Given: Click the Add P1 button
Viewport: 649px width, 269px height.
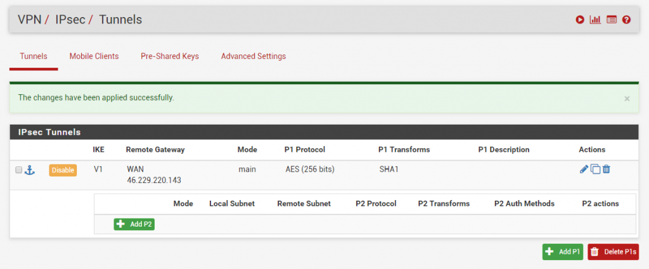Looking at the screenshot, I should pos(563,252).
